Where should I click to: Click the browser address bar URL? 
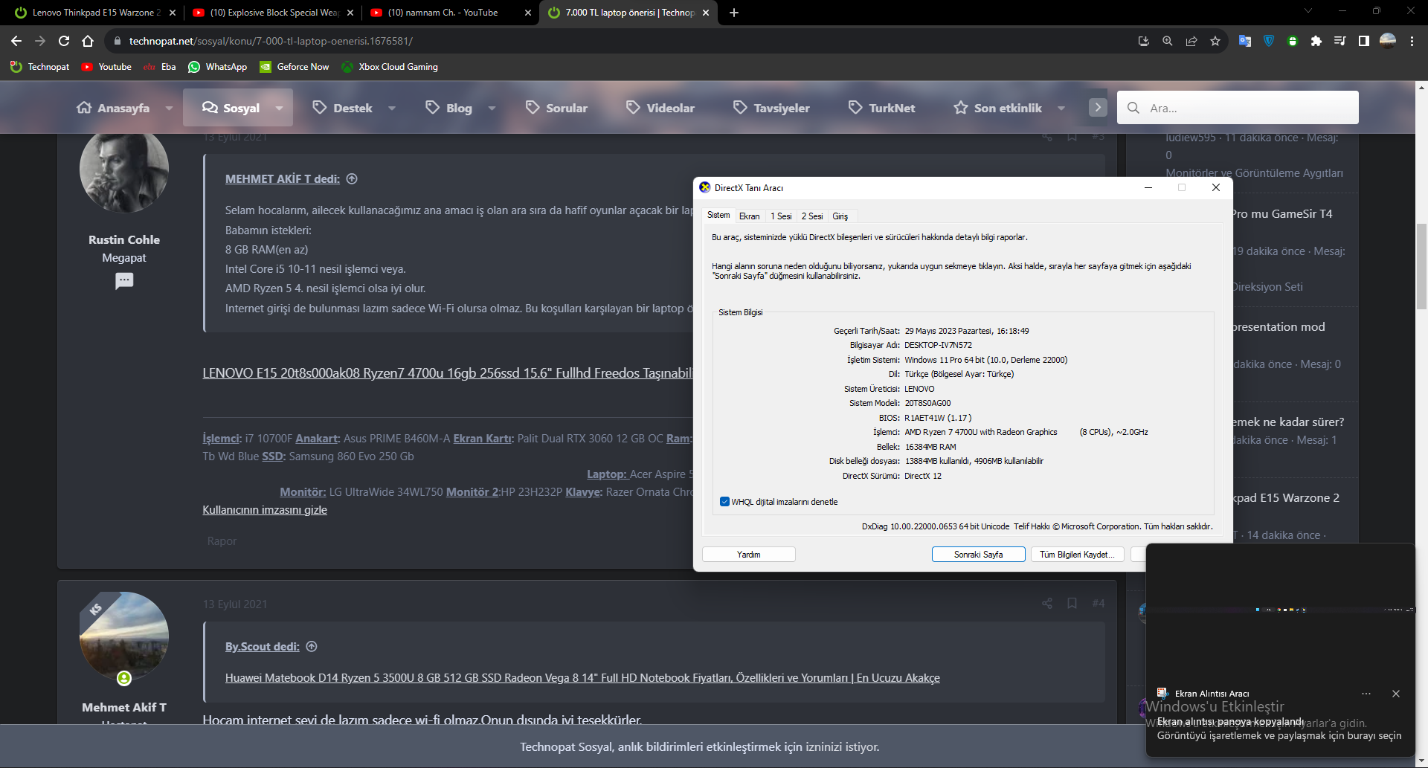(x=271, y=41)
